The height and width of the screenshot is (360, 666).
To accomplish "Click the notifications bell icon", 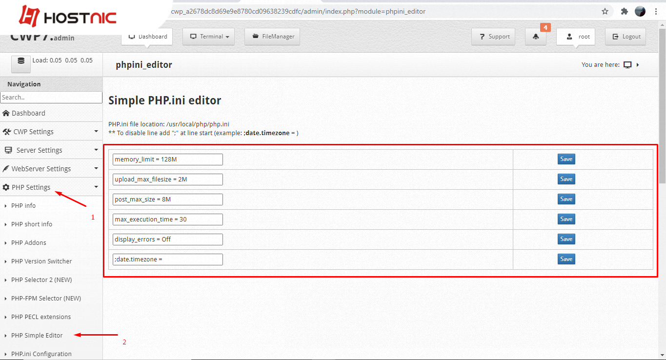I will tap(536, 37).
